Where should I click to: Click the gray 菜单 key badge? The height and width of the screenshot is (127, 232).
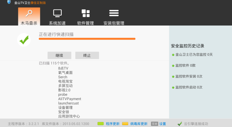coord(155,124)
